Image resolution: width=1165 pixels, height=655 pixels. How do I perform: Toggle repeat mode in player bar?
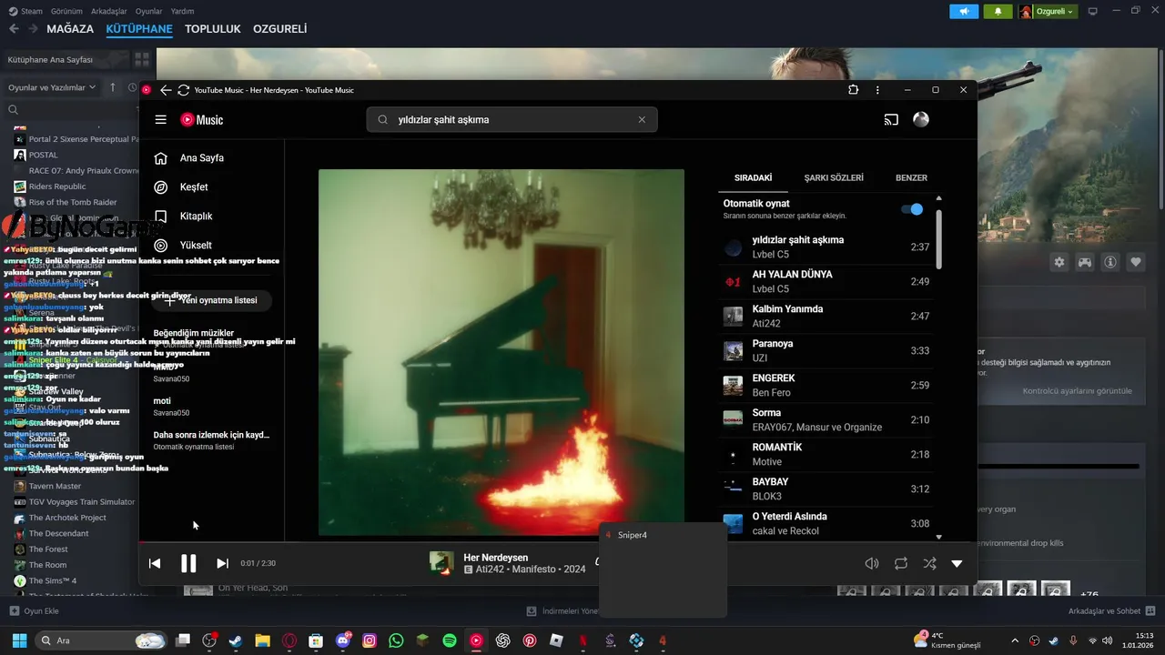pos(901,563)
